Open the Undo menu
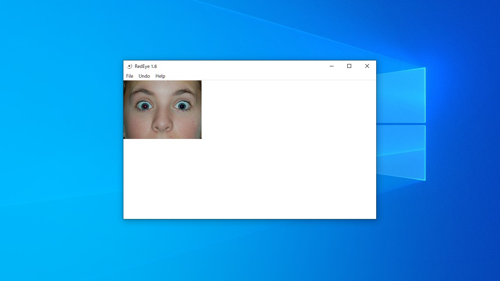 point(144,76)
